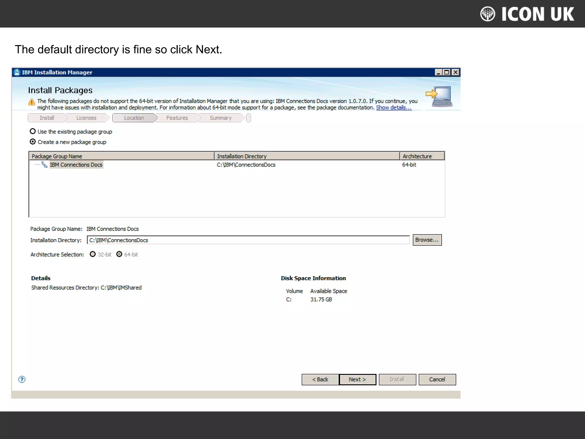Screen dimensions: 585x439
Task: Maximize the Installation Manager window
Action: point(447,72)
